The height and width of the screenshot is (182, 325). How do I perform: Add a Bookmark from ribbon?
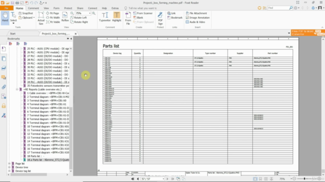point(175,18)
